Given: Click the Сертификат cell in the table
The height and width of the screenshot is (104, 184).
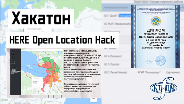Looking at the screenshot, I should click(x=173, y=72).
